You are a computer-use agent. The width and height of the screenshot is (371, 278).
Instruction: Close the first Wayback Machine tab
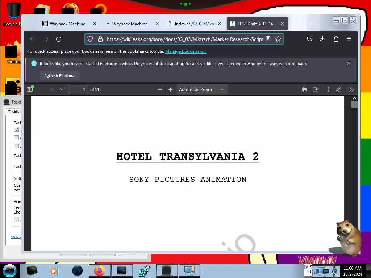[95, 24]
